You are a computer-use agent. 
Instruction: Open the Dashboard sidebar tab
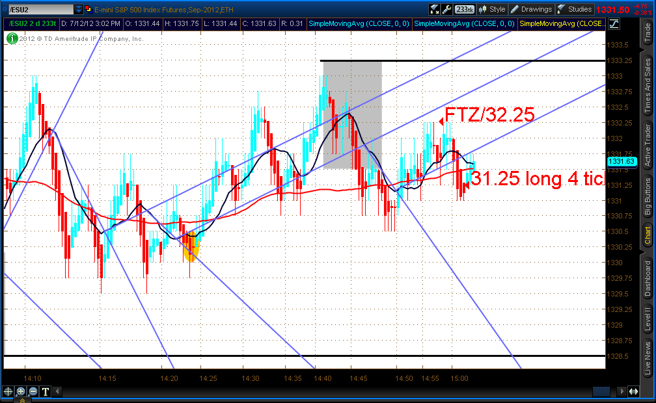[x=648, y=278]
